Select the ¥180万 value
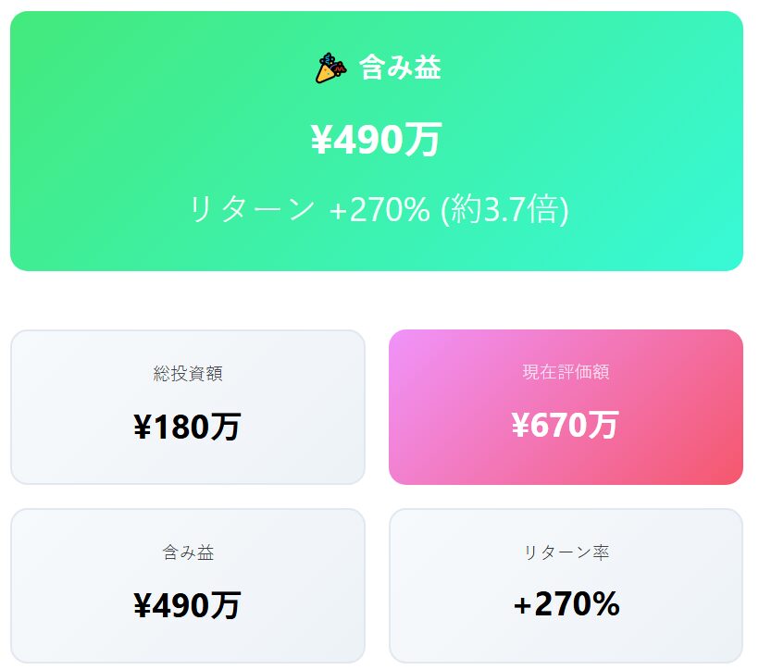 (188, 427)
